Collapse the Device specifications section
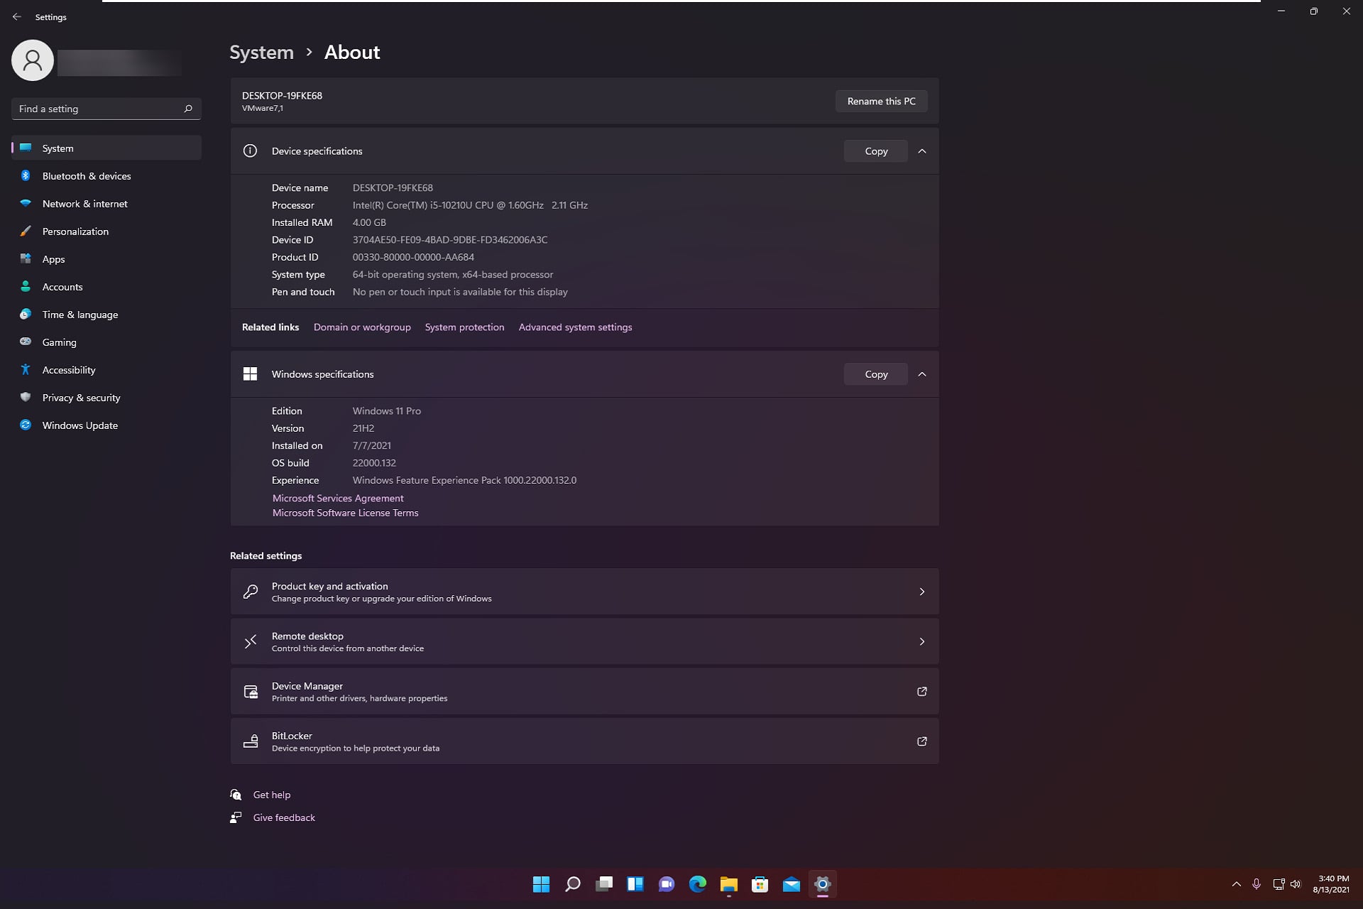Viewport: 1363px width, 909px height. [x=923, y=151]
